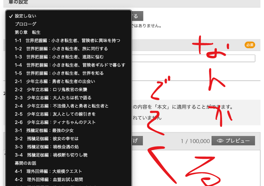This screenshot has width=264, height=186.
Task: Select chapter 1-2 旅に同行する
Action: pos(61,49)
